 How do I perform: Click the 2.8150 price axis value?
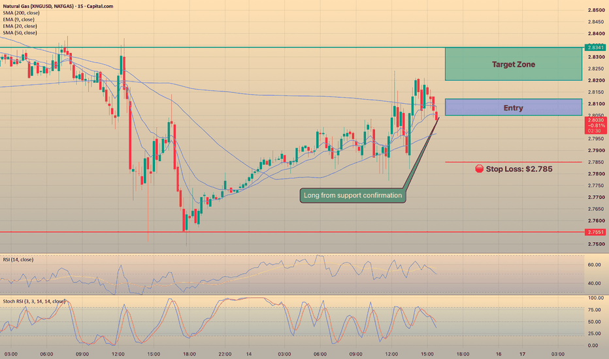click(596, 92)
